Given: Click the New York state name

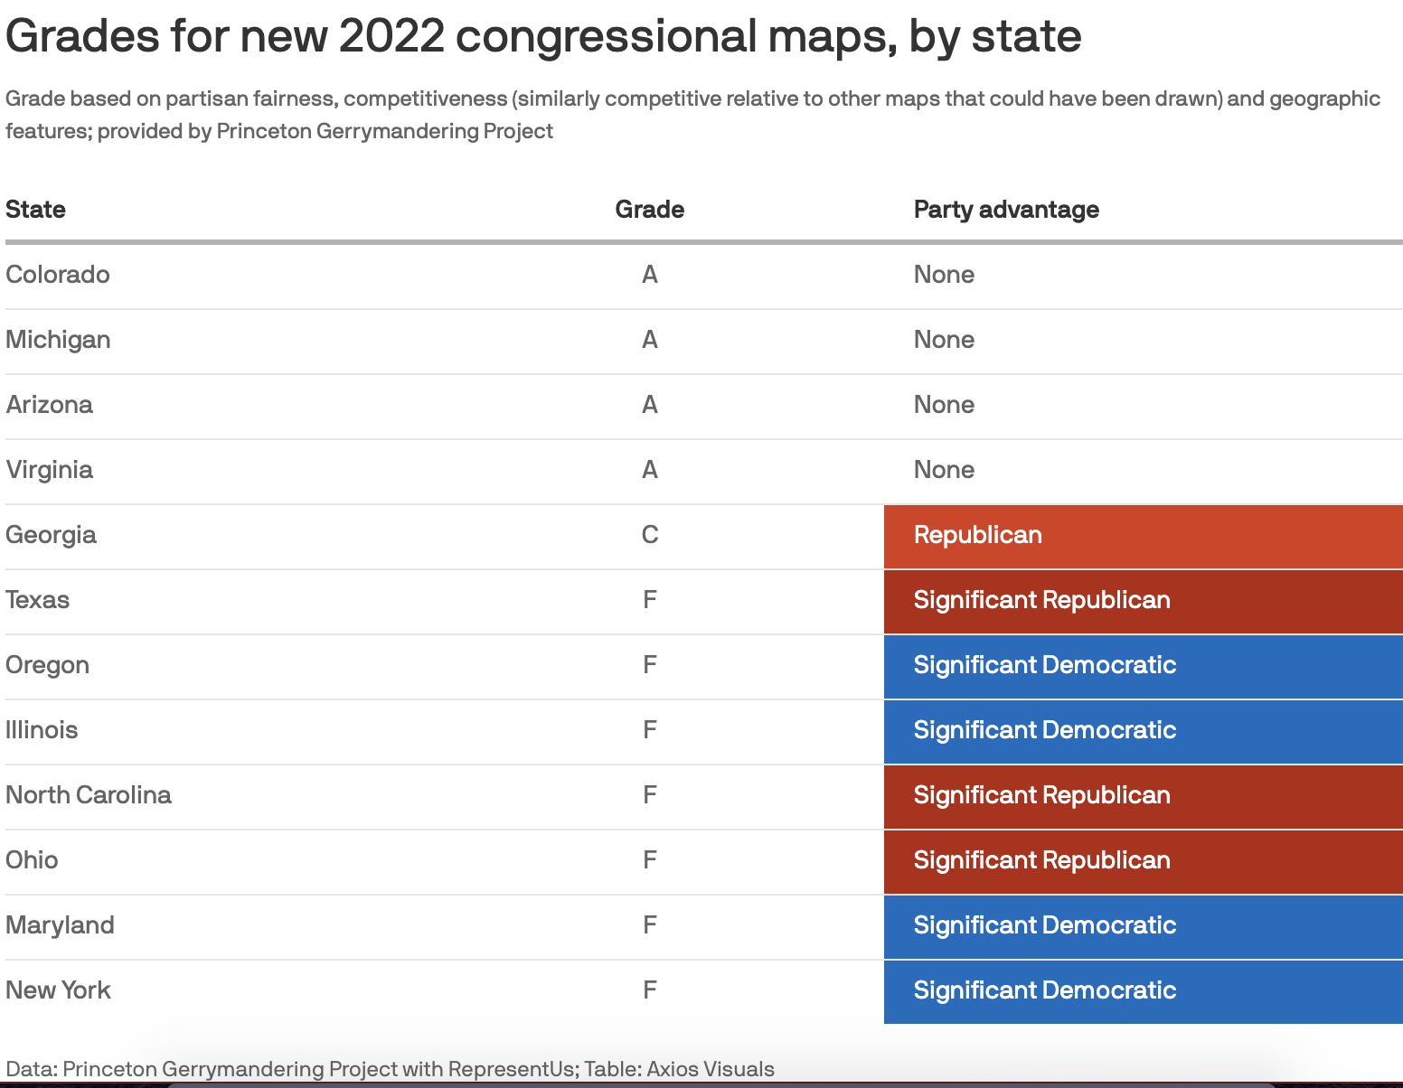Looking at the screenshot, I should click(x=58, y=990).
